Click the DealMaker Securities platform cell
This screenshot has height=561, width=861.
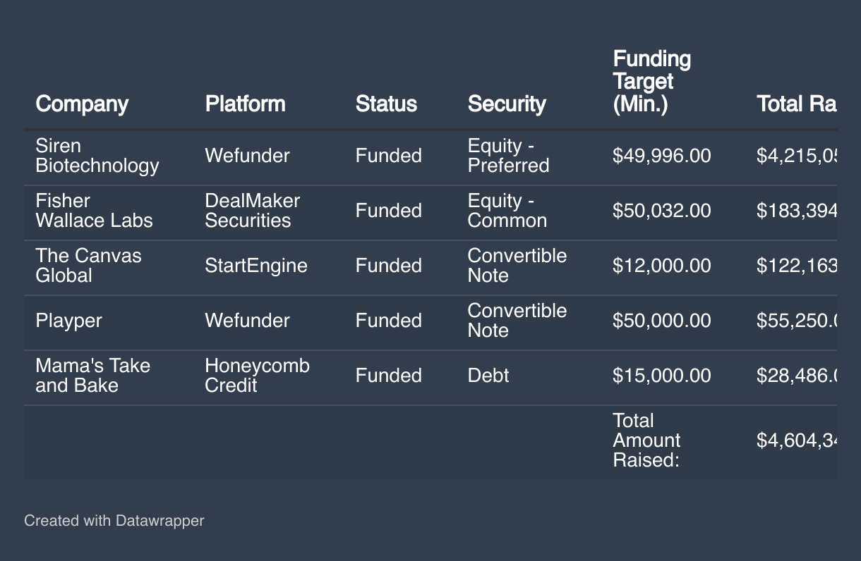[252, 211]
